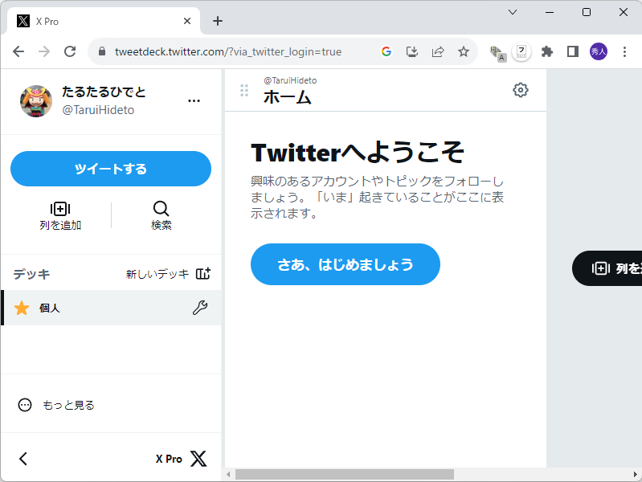
Task: Click the Google icon in address bar
Action: tap(386, 51)
